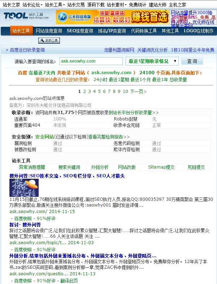Select the 24小时 time range link
Viewport: 217px width, 284px height.
(100, 80)
